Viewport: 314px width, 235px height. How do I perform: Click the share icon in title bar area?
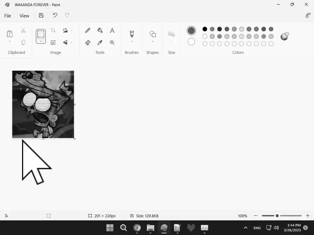[308, 15]
